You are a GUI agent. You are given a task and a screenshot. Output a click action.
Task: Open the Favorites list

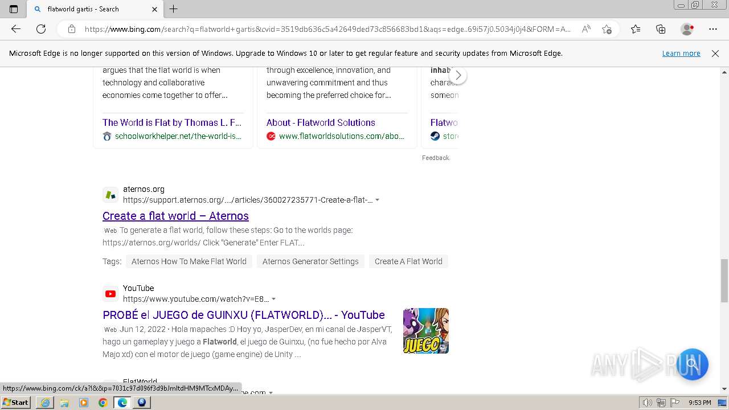636,29
